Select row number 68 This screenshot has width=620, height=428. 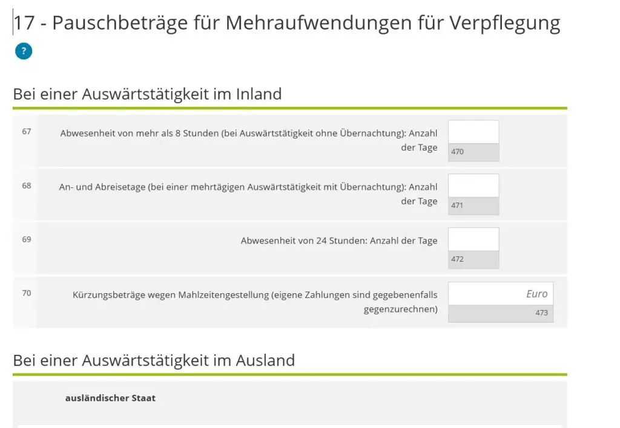pos(27,186)
